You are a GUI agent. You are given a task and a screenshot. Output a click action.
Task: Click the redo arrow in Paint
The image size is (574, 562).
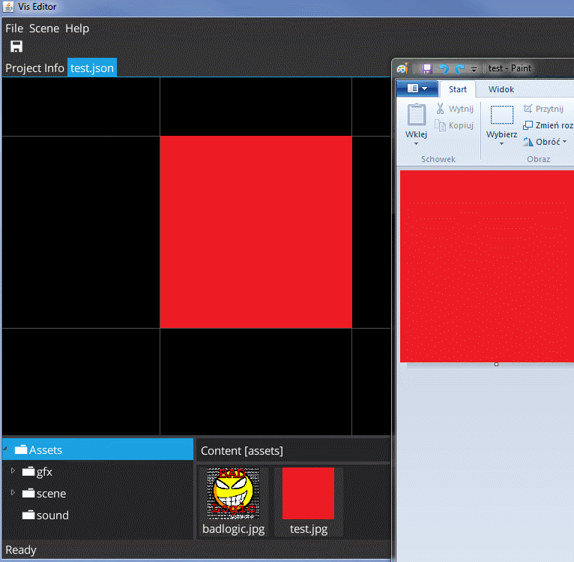pos(459,68)
